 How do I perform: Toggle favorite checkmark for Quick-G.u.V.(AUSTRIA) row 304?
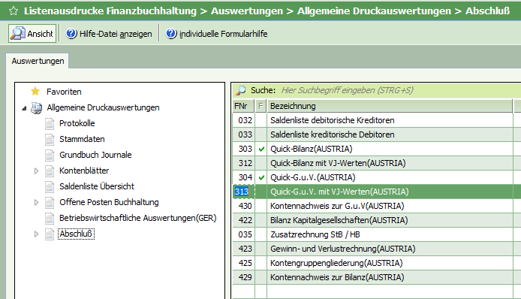[261, 177]
